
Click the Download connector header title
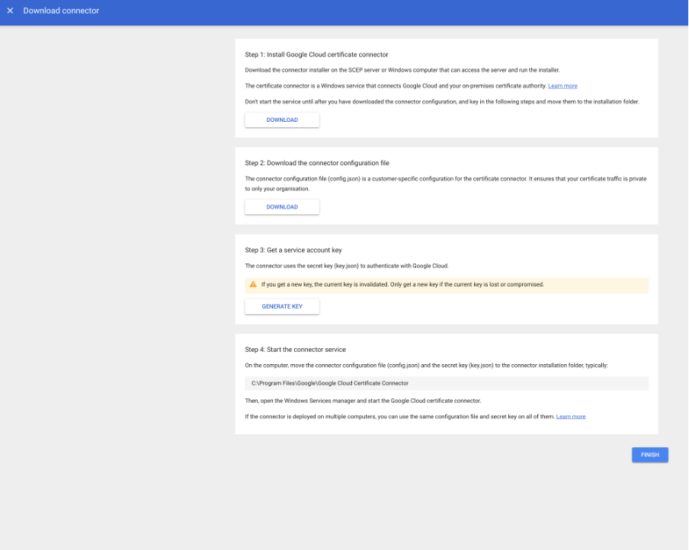(x=61, y=11)
